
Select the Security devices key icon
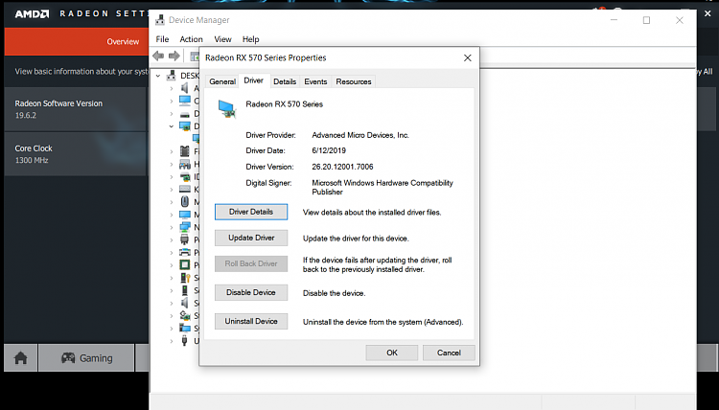click(185, 278)
